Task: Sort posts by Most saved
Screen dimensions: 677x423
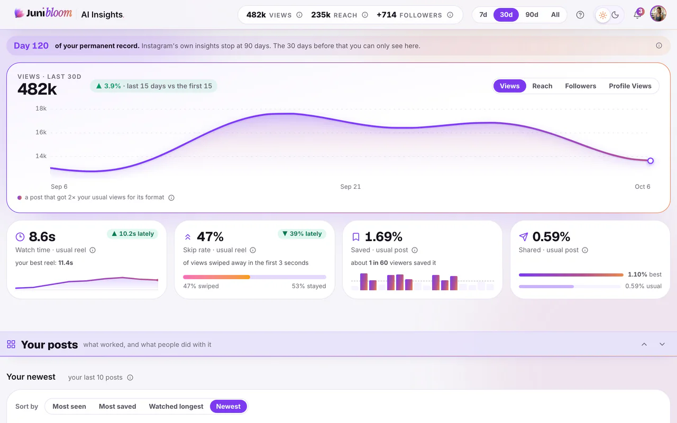Action: tap(117, 407)
